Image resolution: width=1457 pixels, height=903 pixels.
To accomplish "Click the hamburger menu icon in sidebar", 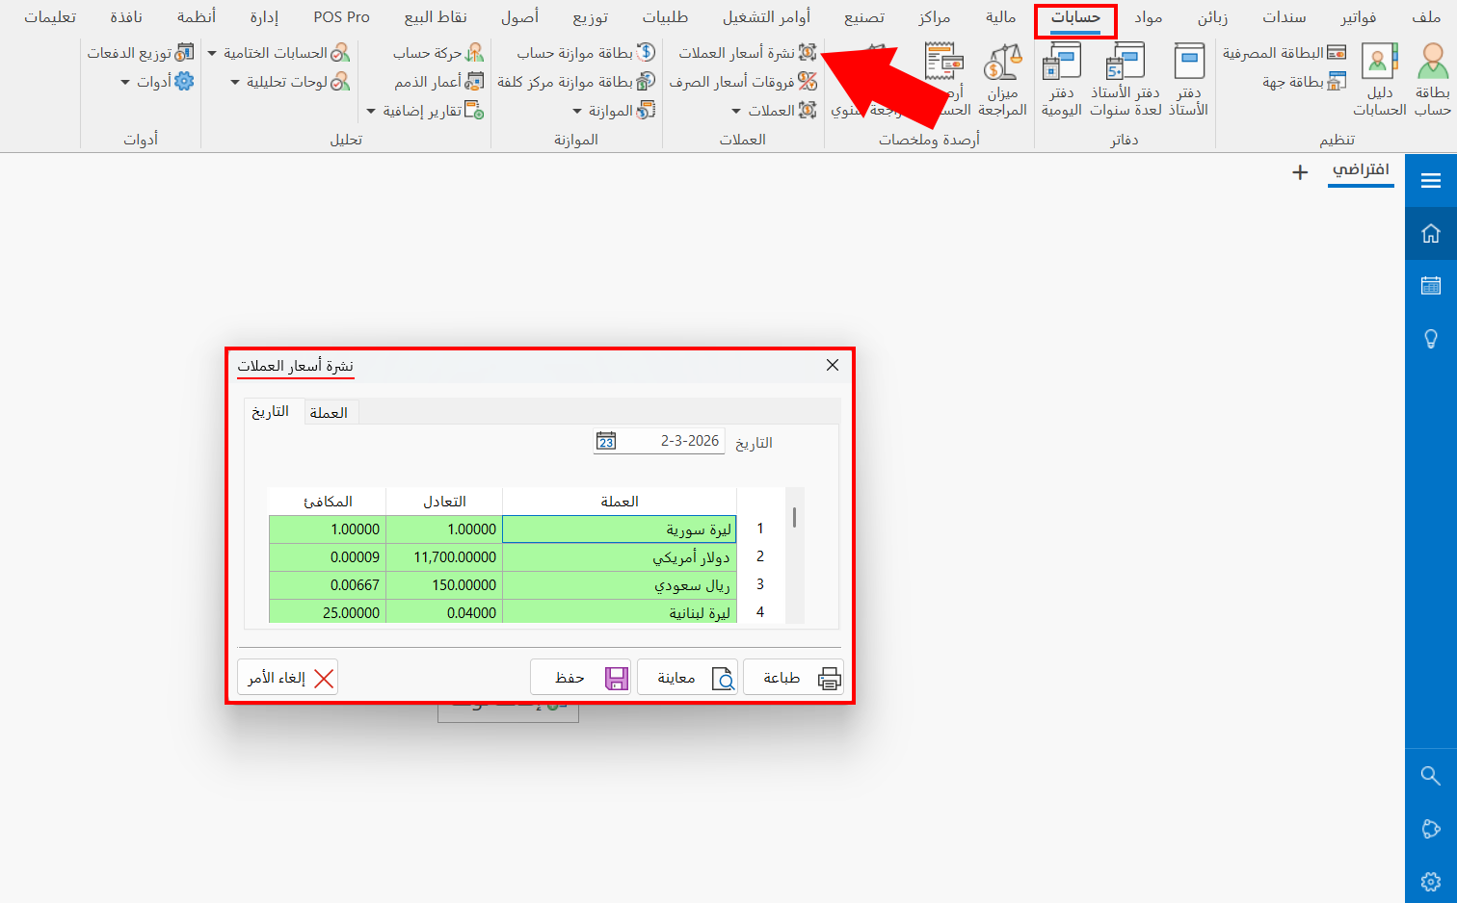I will pos(1431,180).
